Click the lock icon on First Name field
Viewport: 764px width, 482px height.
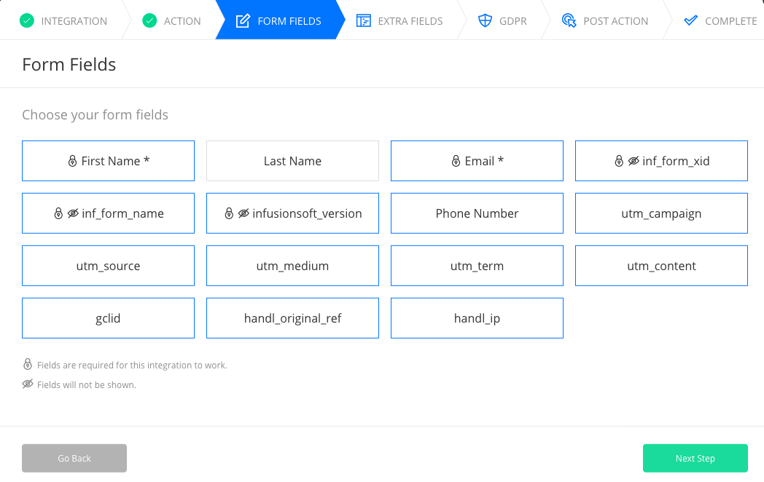point(72,161)
